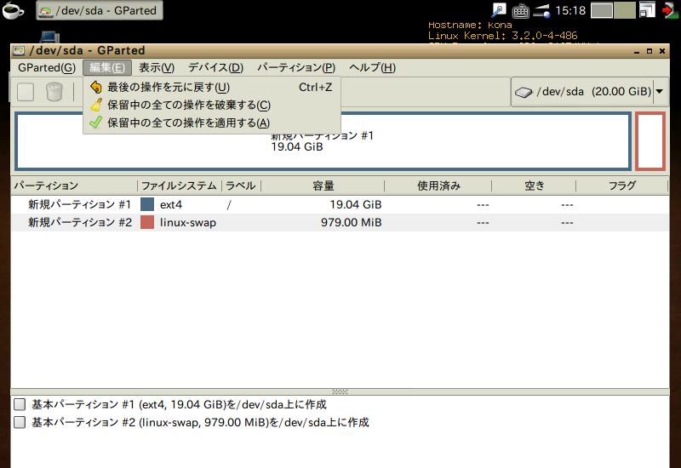
Task: Click the magnifier search icon in the system tray
Action: 499,10
